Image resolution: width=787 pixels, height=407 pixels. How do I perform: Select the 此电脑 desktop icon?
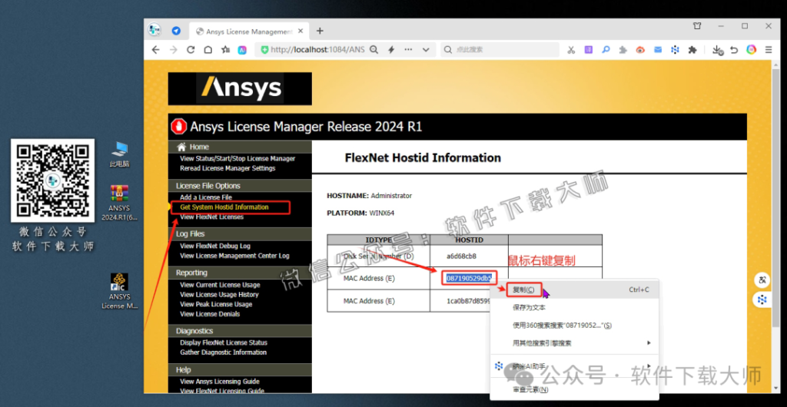(x=119, y=154)
